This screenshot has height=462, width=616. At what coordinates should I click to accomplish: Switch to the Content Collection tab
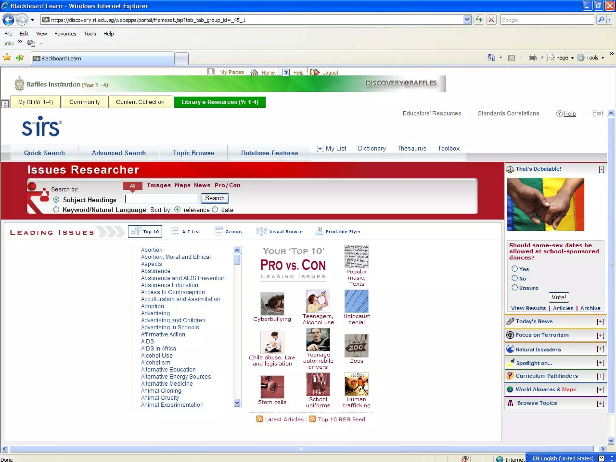coord(140,102)
